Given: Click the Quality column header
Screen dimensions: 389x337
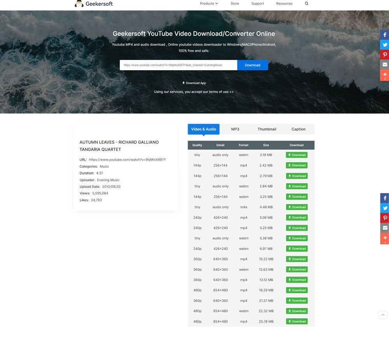Looking at the screenshot, I should (197, 145).
